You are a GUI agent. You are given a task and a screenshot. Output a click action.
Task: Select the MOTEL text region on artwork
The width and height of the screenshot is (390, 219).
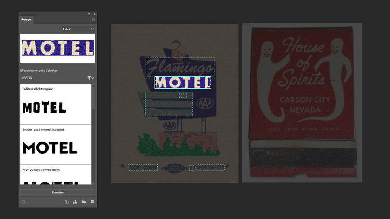(x=183, y=82)
